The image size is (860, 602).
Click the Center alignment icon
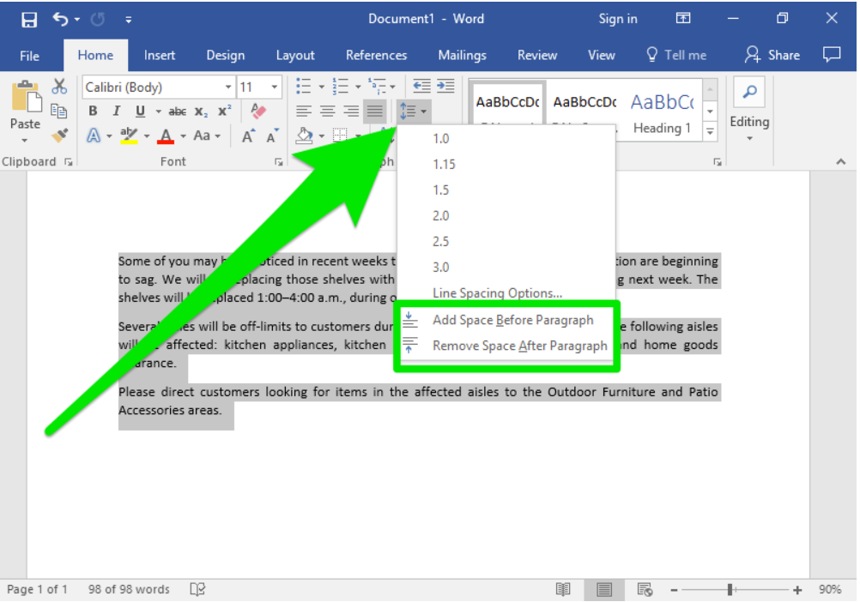pyautogui.click(x=327, y=111)
